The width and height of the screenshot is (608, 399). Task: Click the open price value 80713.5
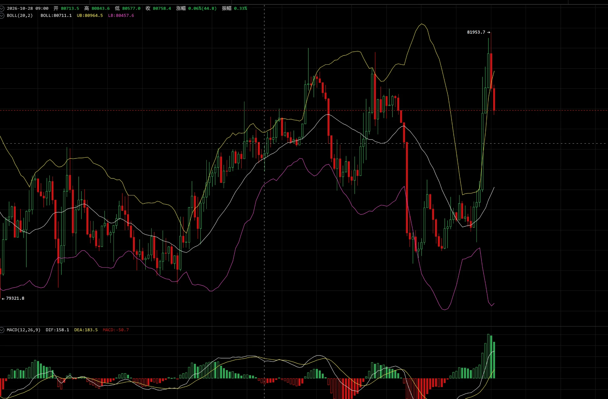pos(70,8)
